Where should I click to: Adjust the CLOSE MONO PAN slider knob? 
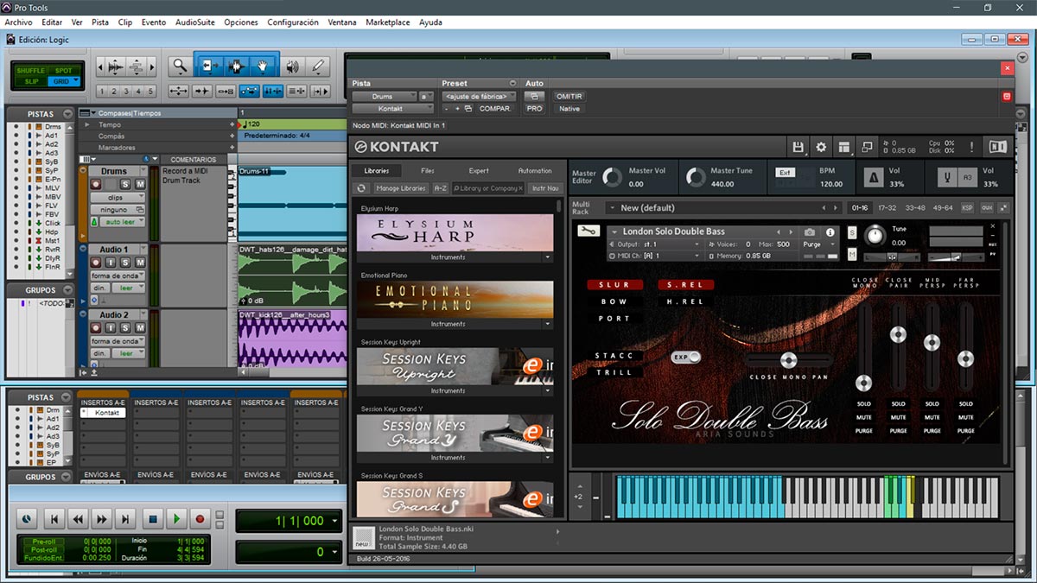788,360
